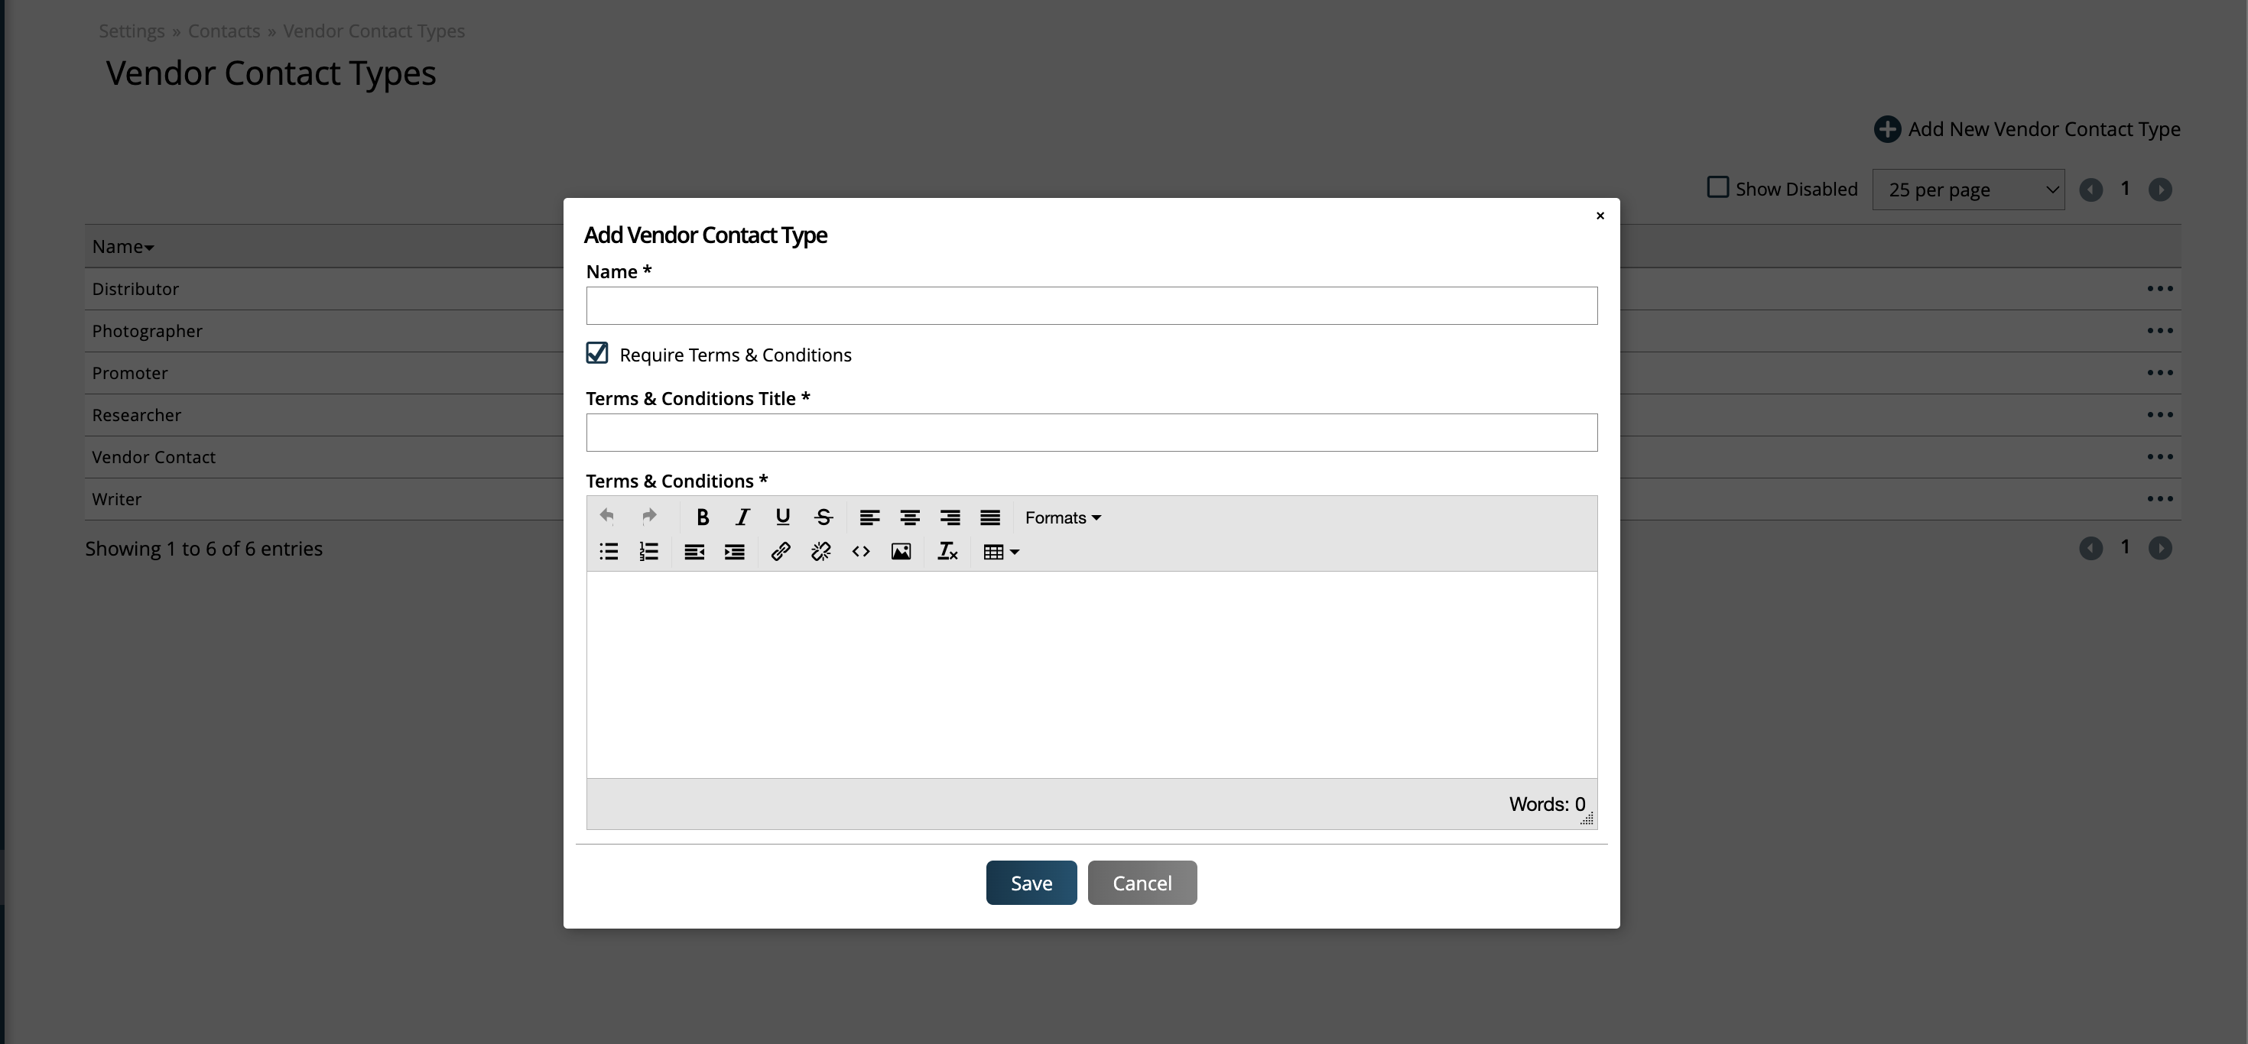The height and width of the screenshot is (1044, 2248).
Task: Open the 25 per page dropdown
Action: coord(1969,188)
